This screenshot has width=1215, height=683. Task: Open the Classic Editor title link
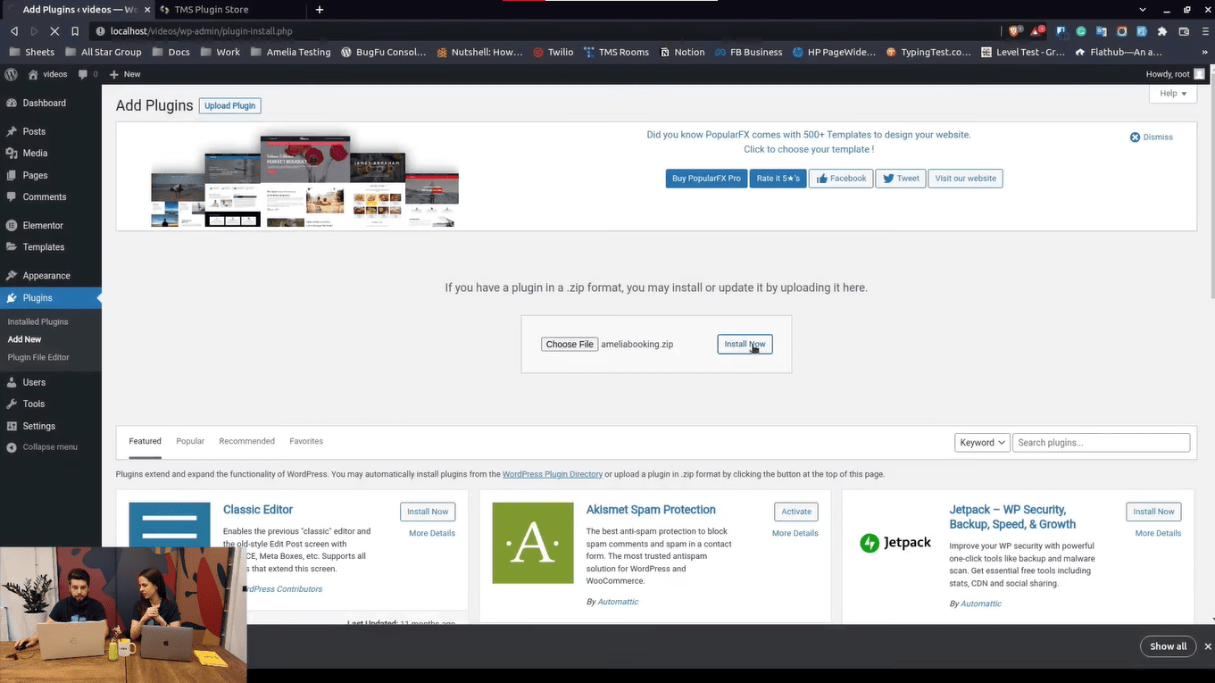pos(258,510)
